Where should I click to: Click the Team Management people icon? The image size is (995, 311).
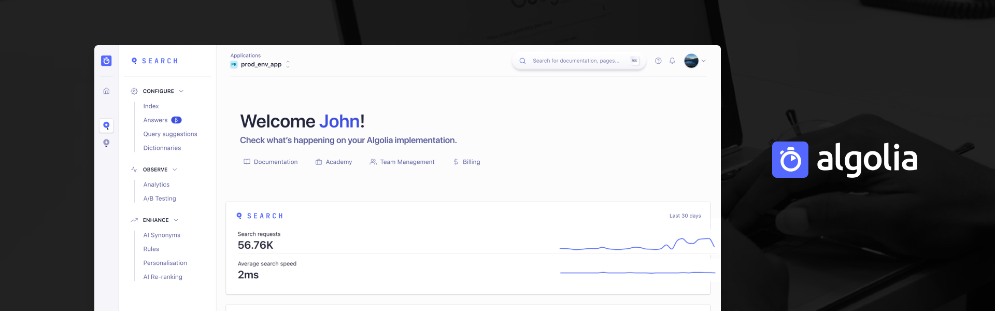[373, 162]
